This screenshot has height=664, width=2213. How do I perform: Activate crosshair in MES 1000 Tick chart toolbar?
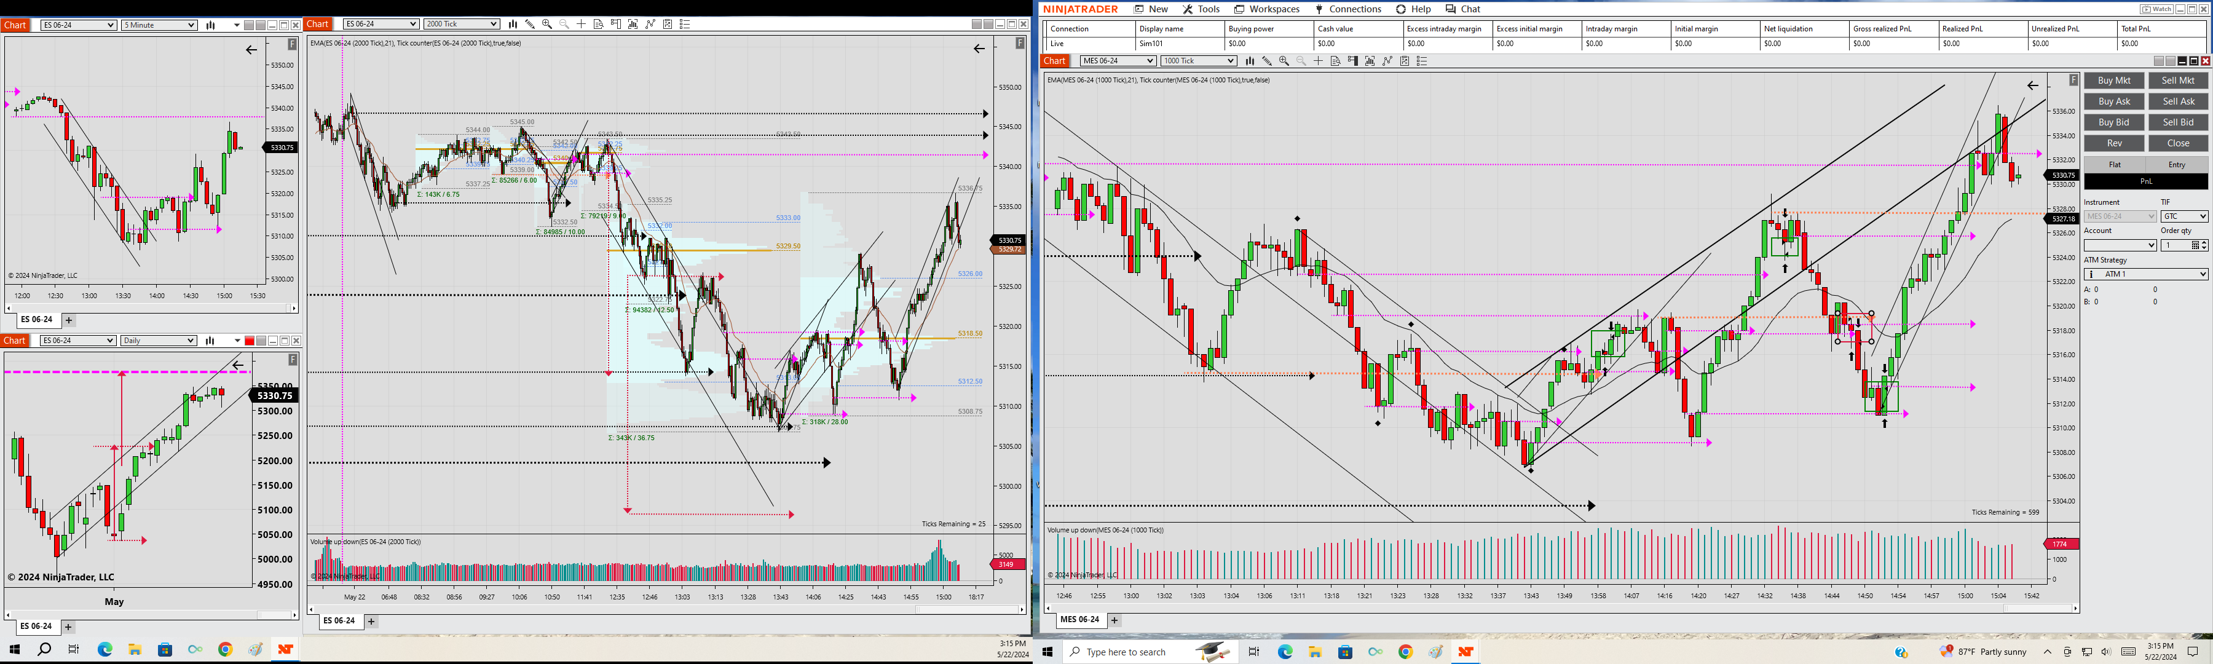coord(1319,61)
